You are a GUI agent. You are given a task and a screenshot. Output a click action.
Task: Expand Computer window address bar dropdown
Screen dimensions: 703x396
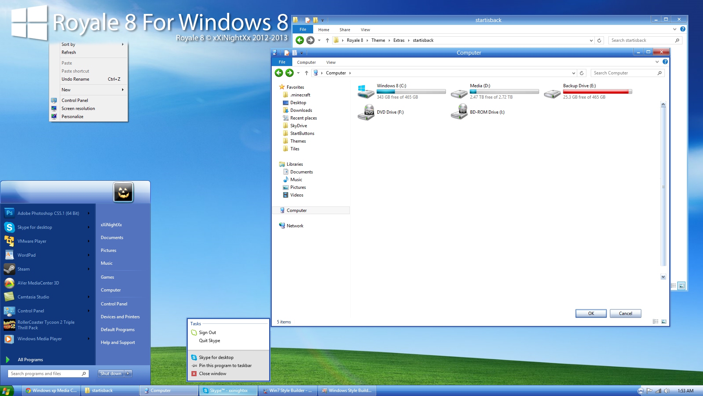(x=574, y=73)
